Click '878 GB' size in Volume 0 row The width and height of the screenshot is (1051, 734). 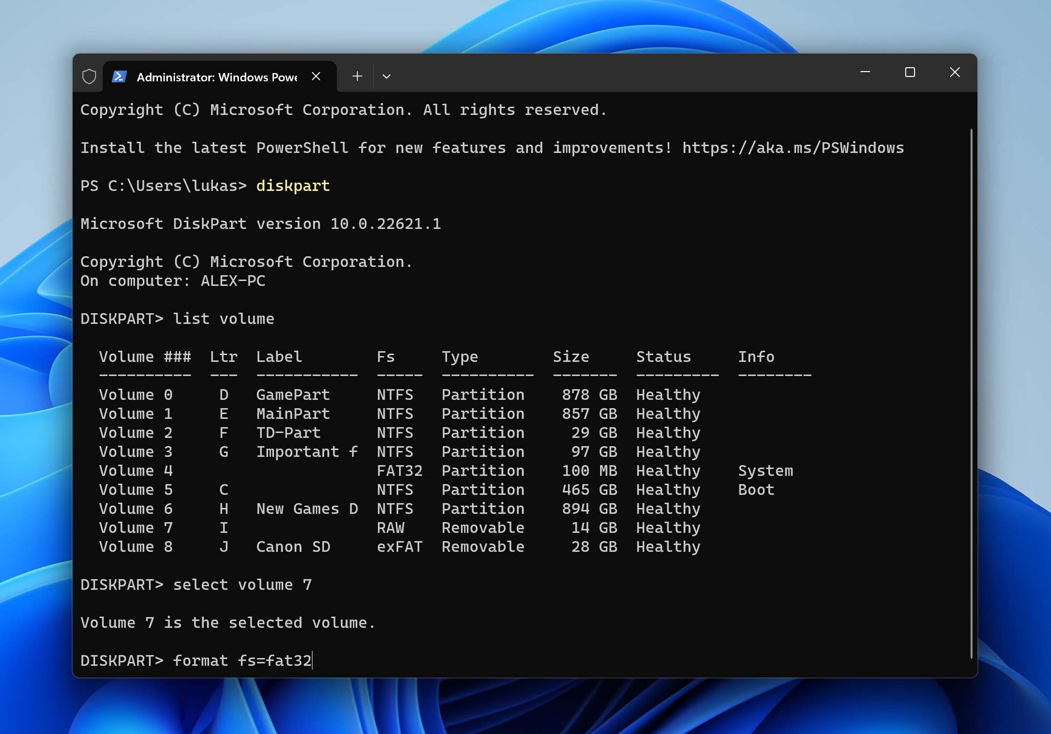[x=589, y=395]
